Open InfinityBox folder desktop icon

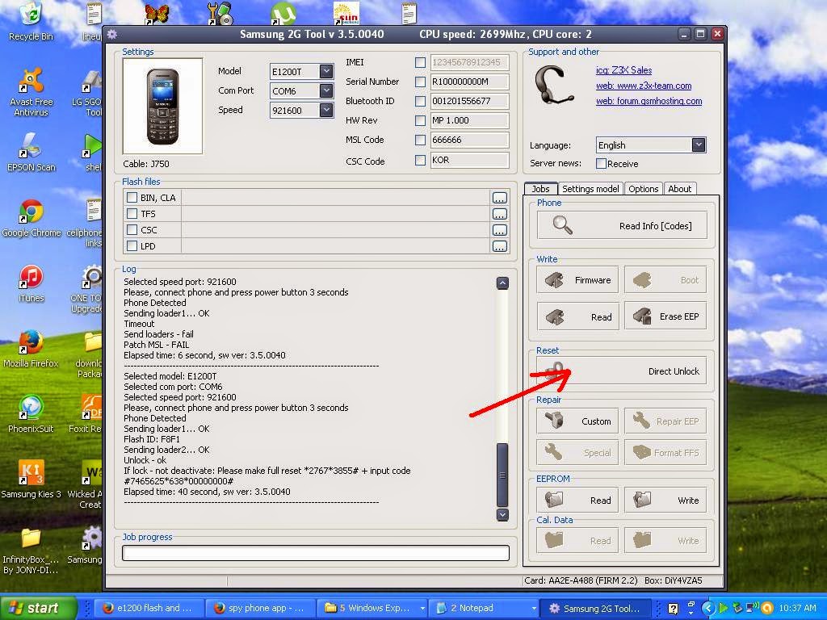click(x=31, y=551)
